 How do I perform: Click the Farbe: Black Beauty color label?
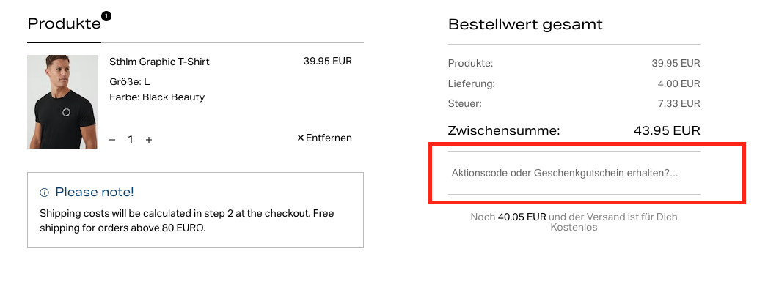pyautogui.click(x=157, y=97)
